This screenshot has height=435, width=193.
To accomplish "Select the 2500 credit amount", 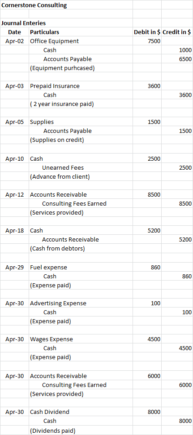I will point(185,168).
